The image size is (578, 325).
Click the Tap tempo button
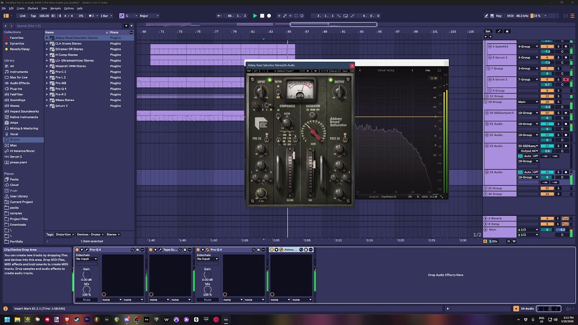pos(33,16)
